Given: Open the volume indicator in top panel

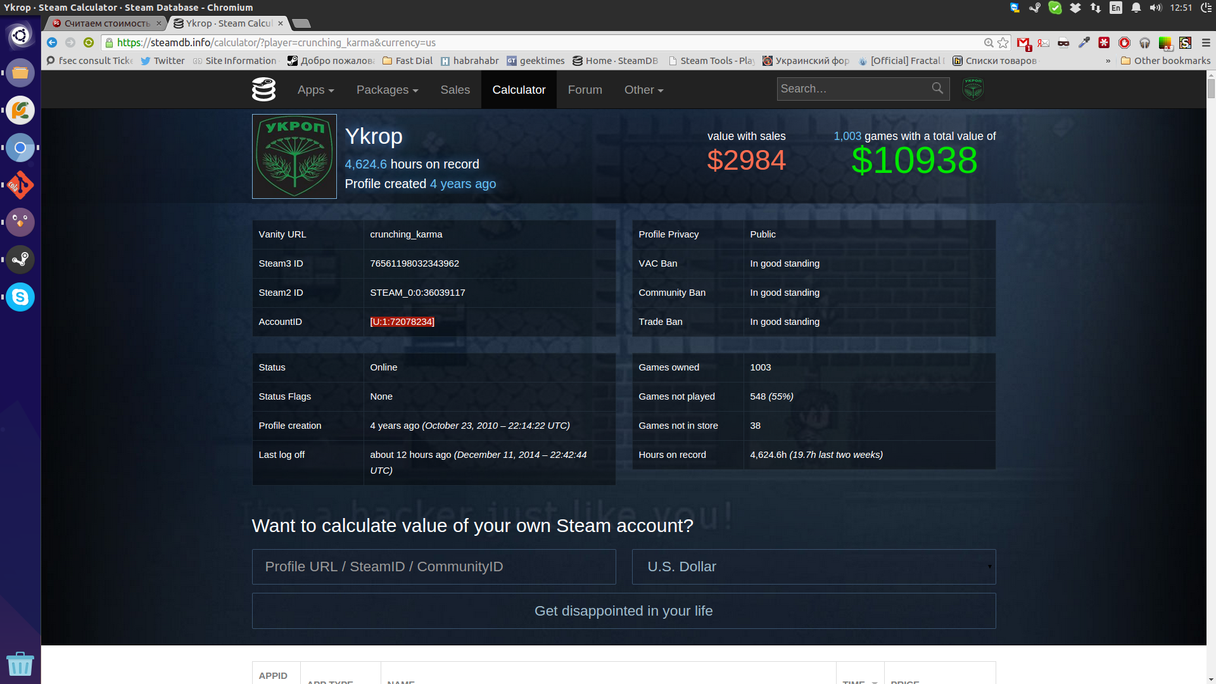Looking at the screenshot, I should click(1156, 8).
